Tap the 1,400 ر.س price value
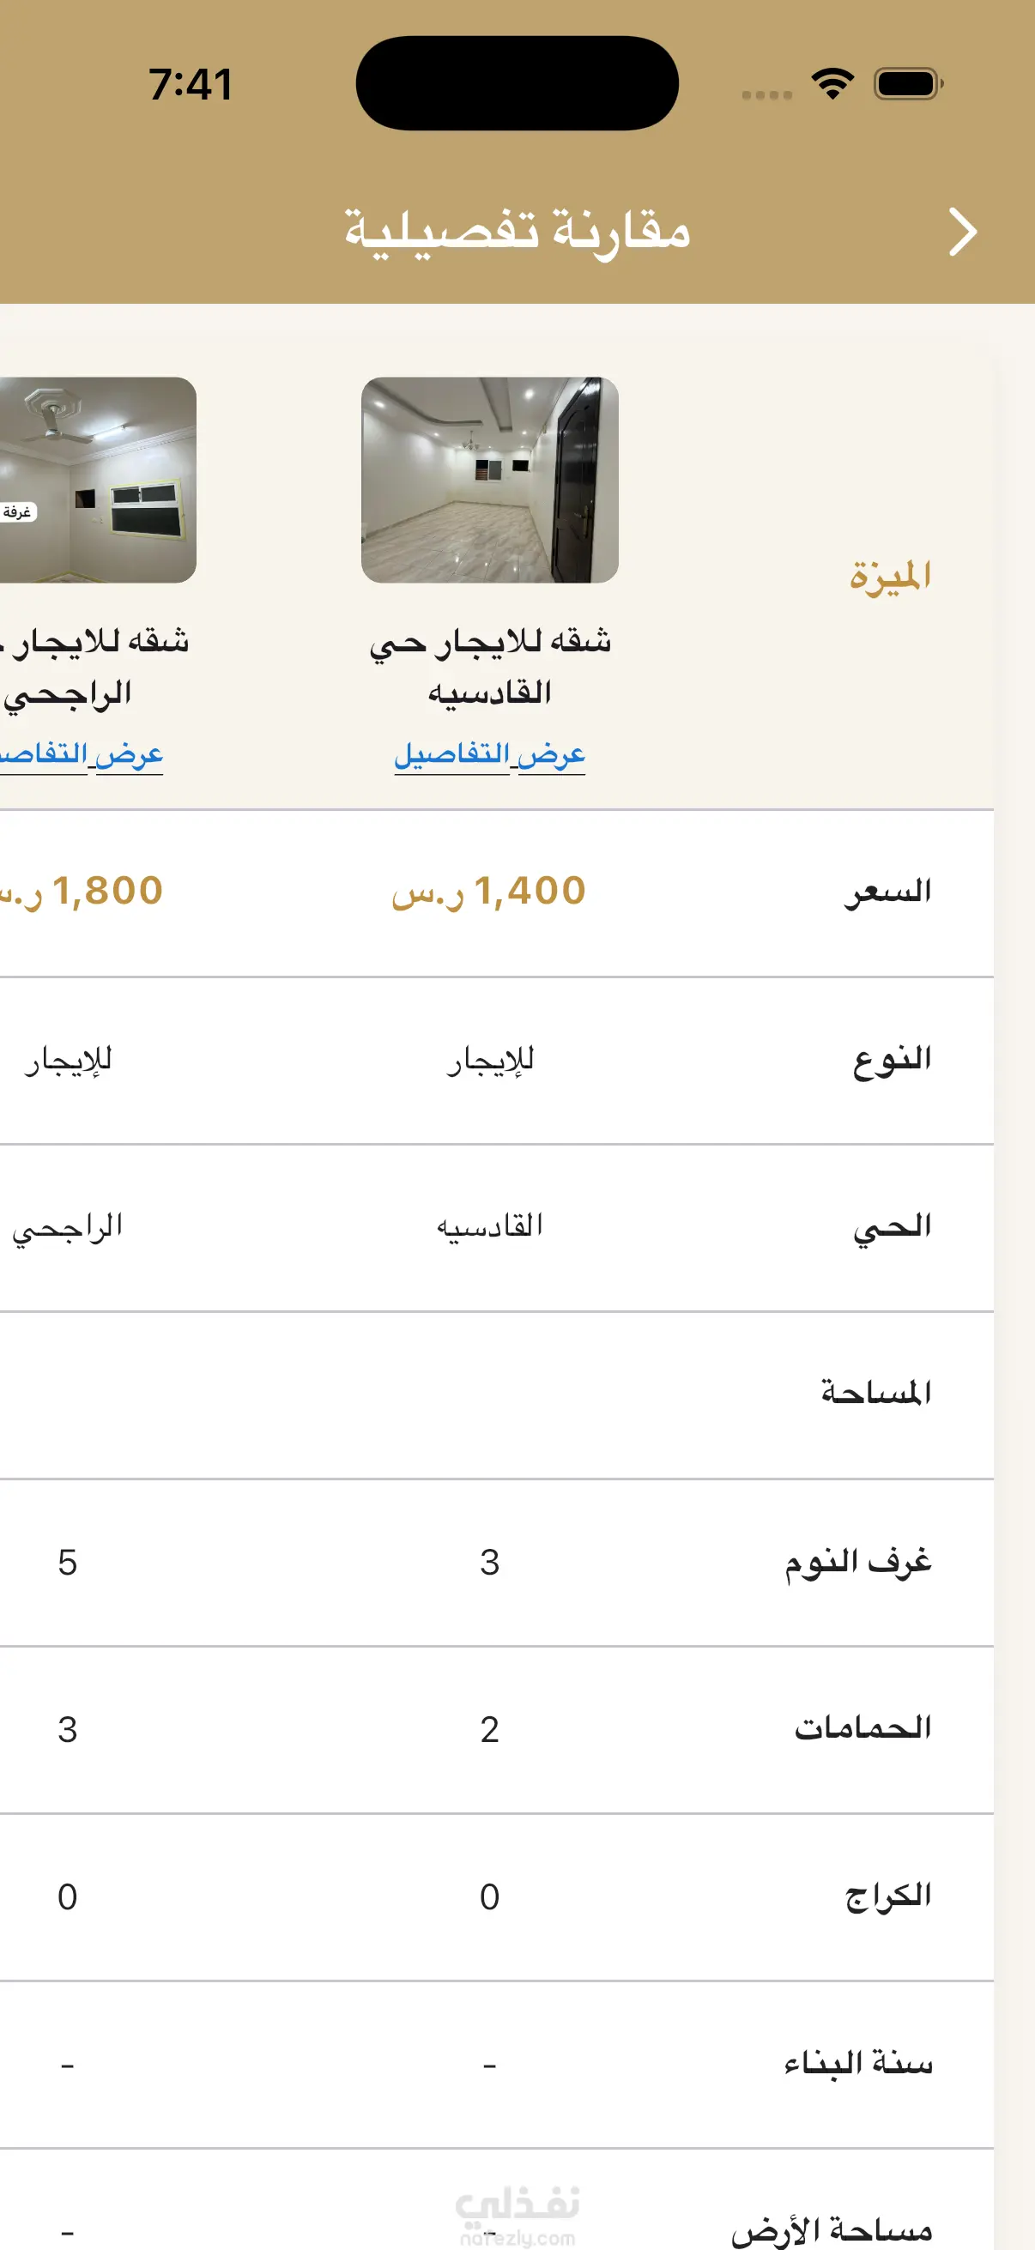 point(489,892)
